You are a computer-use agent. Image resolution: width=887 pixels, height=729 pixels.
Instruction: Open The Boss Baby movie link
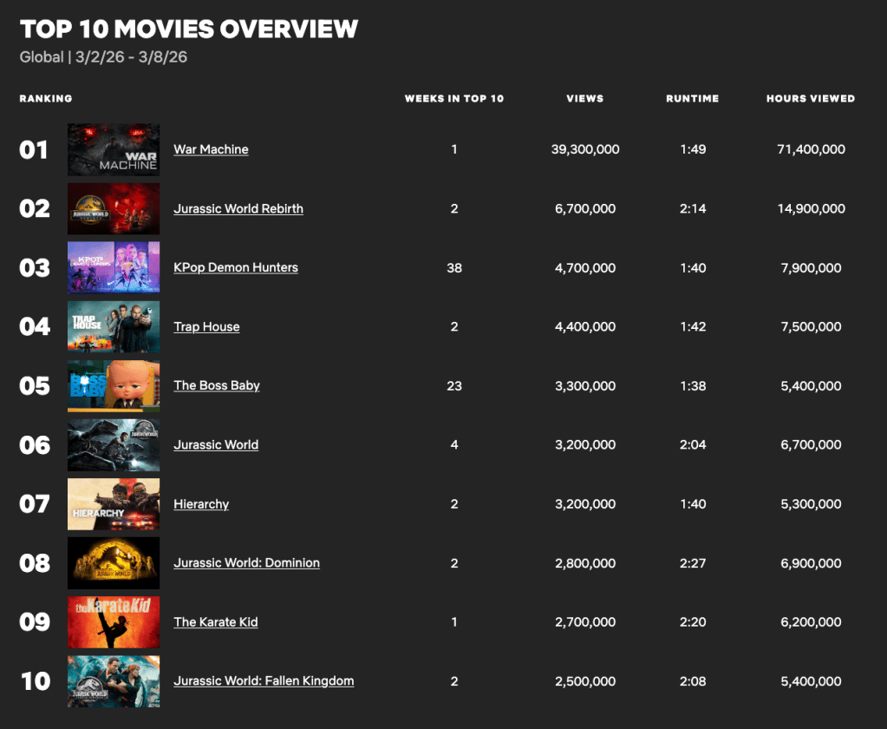[216, 385]
